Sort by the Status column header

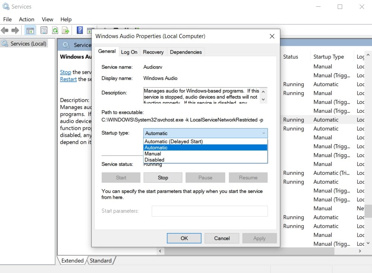point(290,57)
